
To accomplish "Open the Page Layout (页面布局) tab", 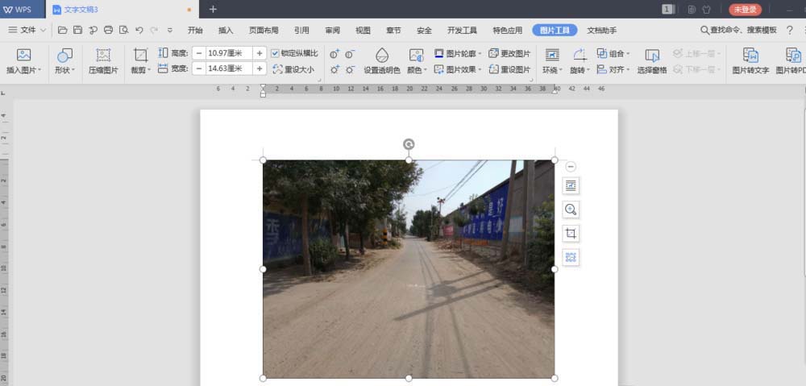I will click(x=264, y=30).
